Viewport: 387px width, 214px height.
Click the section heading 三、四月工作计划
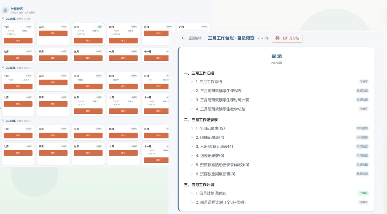199,185
